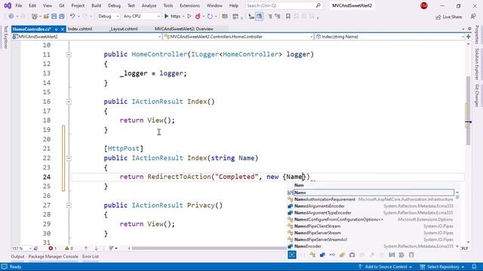Open the File menu
483x271 pixels.
(x=19, y=5)
